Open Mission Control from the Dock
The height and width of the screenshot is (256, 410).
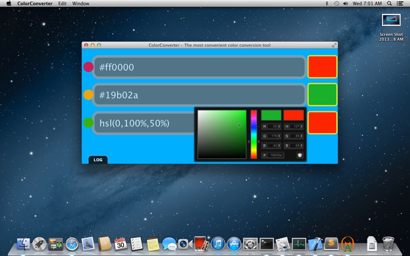click(x=55, y=244)
